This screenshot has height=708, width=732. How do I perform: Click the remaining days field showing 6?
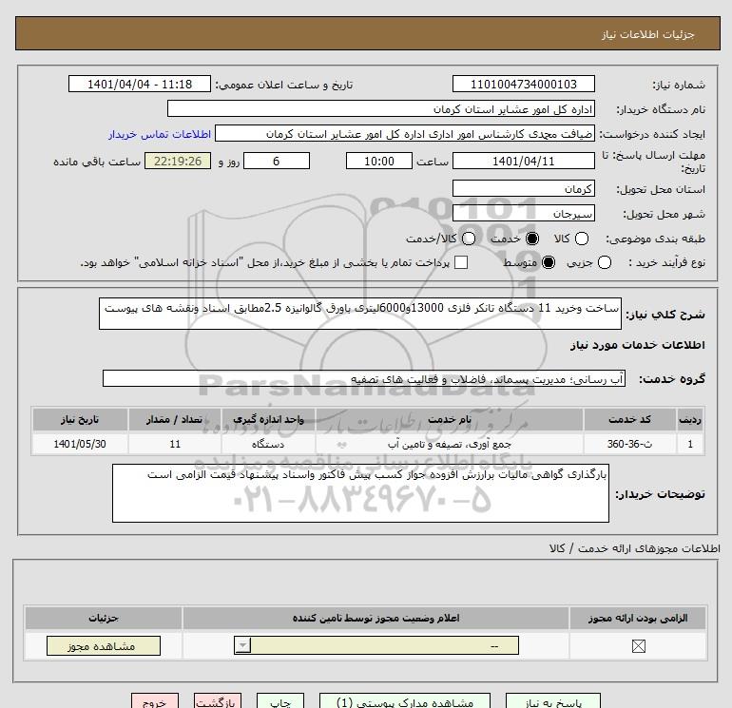click(277, 161)
